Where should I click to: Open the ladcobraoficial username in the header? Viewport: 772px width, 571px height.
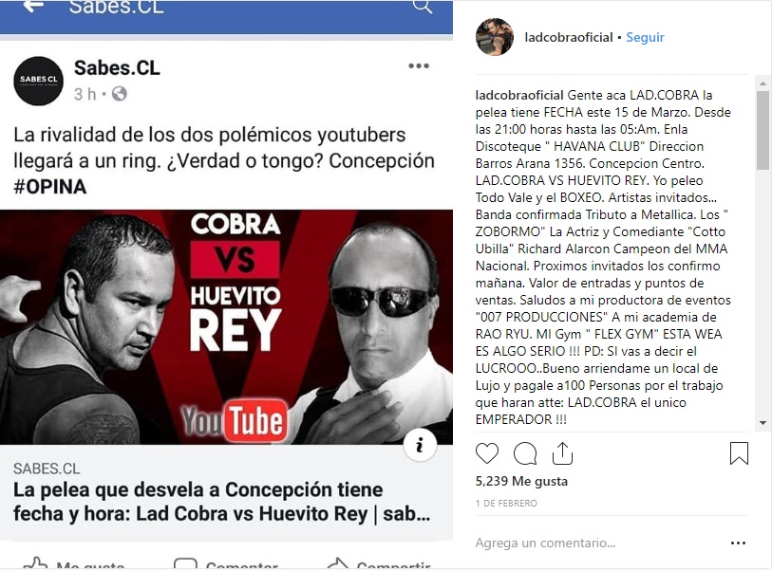pos(568,37)
